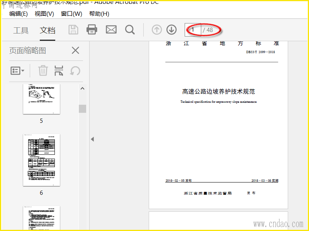
Task: Go to next page down arrow
Action: (171, 30)
